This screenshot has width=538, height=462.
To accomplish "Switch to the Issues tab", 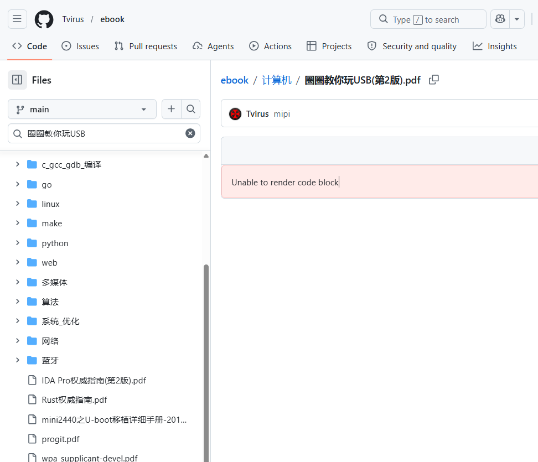I will pyautogui.click(x=80, y=46).
